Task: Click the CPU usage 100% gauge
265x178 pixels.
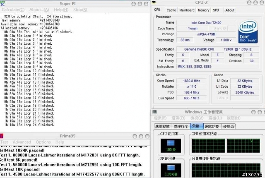Action: point(171,146)
